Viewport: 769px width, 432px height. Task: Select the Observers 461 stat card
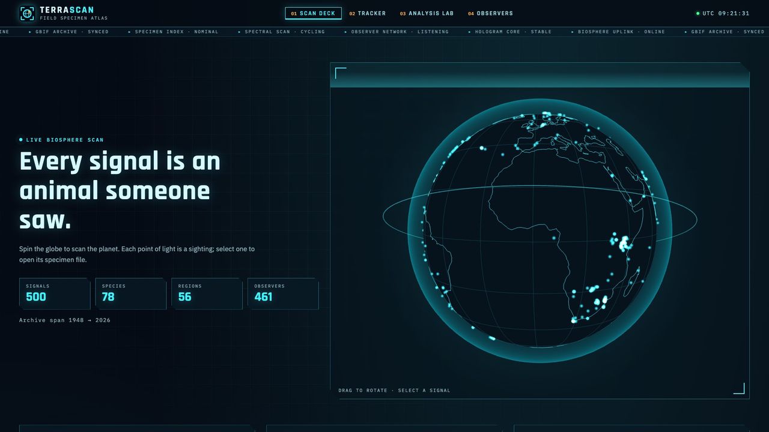coord(283,293)
